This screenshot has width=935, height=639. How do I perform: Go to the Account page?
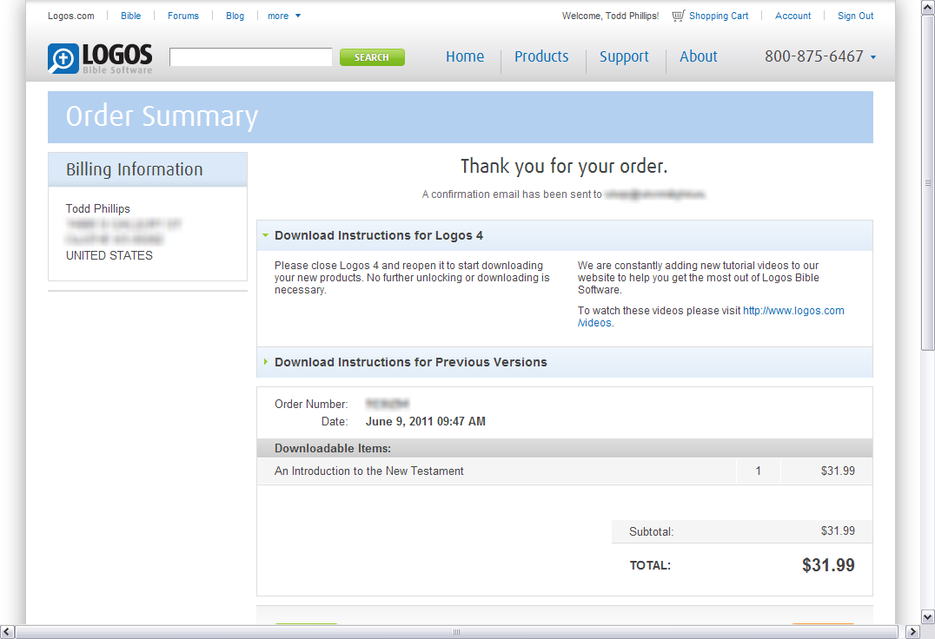click(x=792, y=16)
